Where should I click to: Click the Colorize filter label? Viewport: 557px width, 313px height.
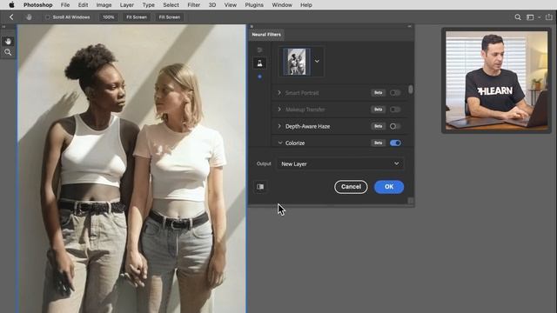click(295, 143)
